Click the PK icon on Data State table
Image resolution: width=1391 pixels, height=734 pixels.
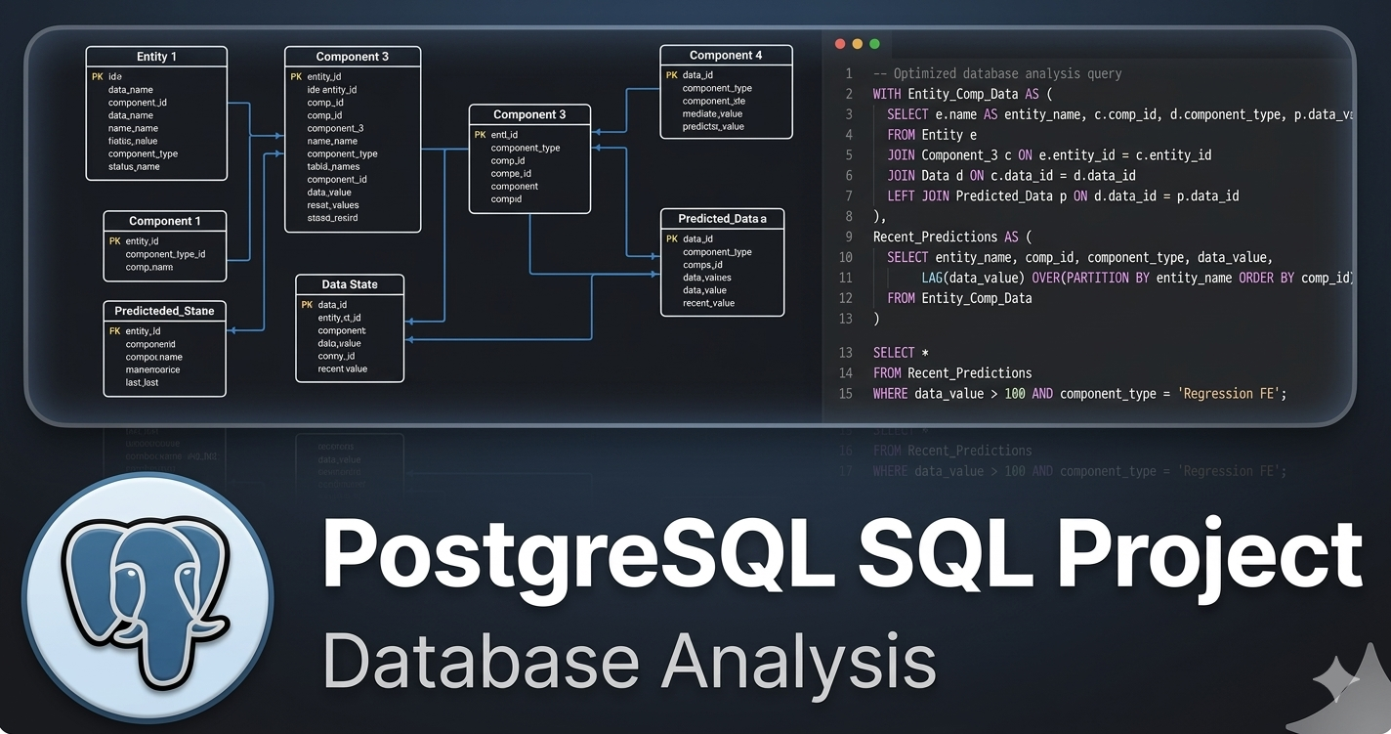[307, 305]
